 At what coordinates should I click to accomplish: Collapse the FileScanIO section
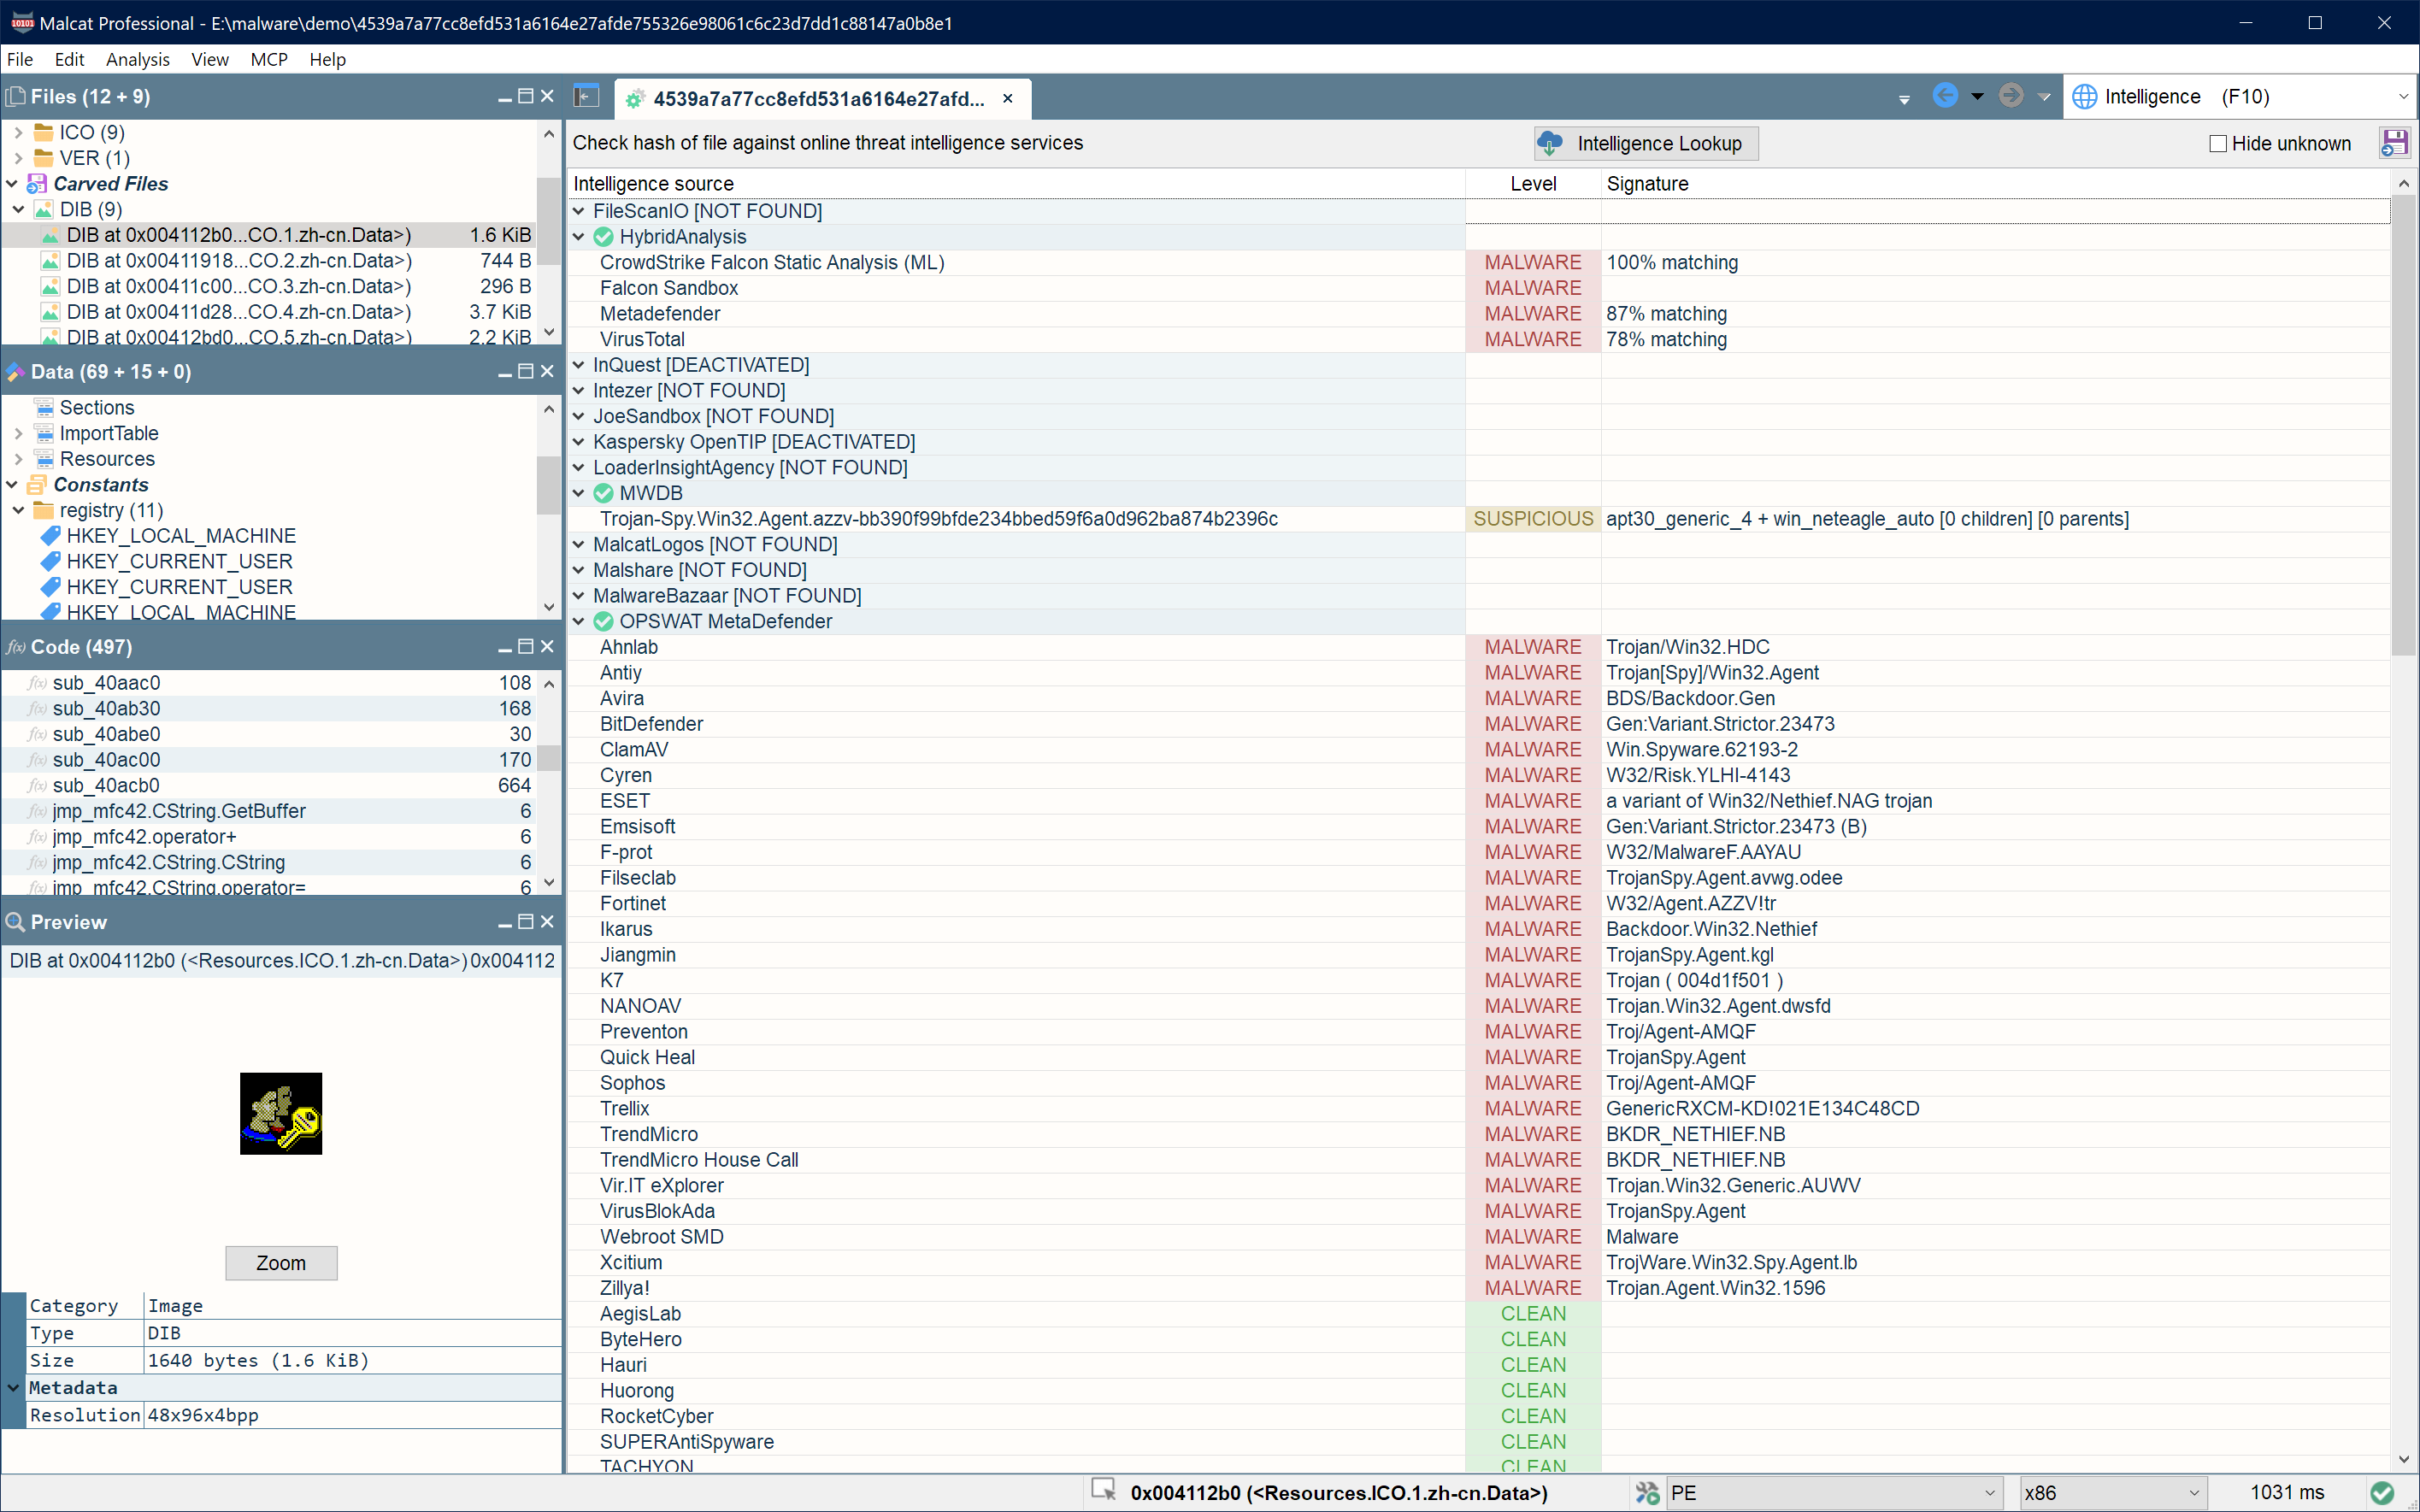579,211
